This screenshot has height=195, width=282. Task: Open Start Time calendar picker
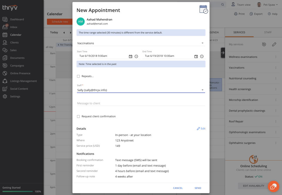click(131, 56)
